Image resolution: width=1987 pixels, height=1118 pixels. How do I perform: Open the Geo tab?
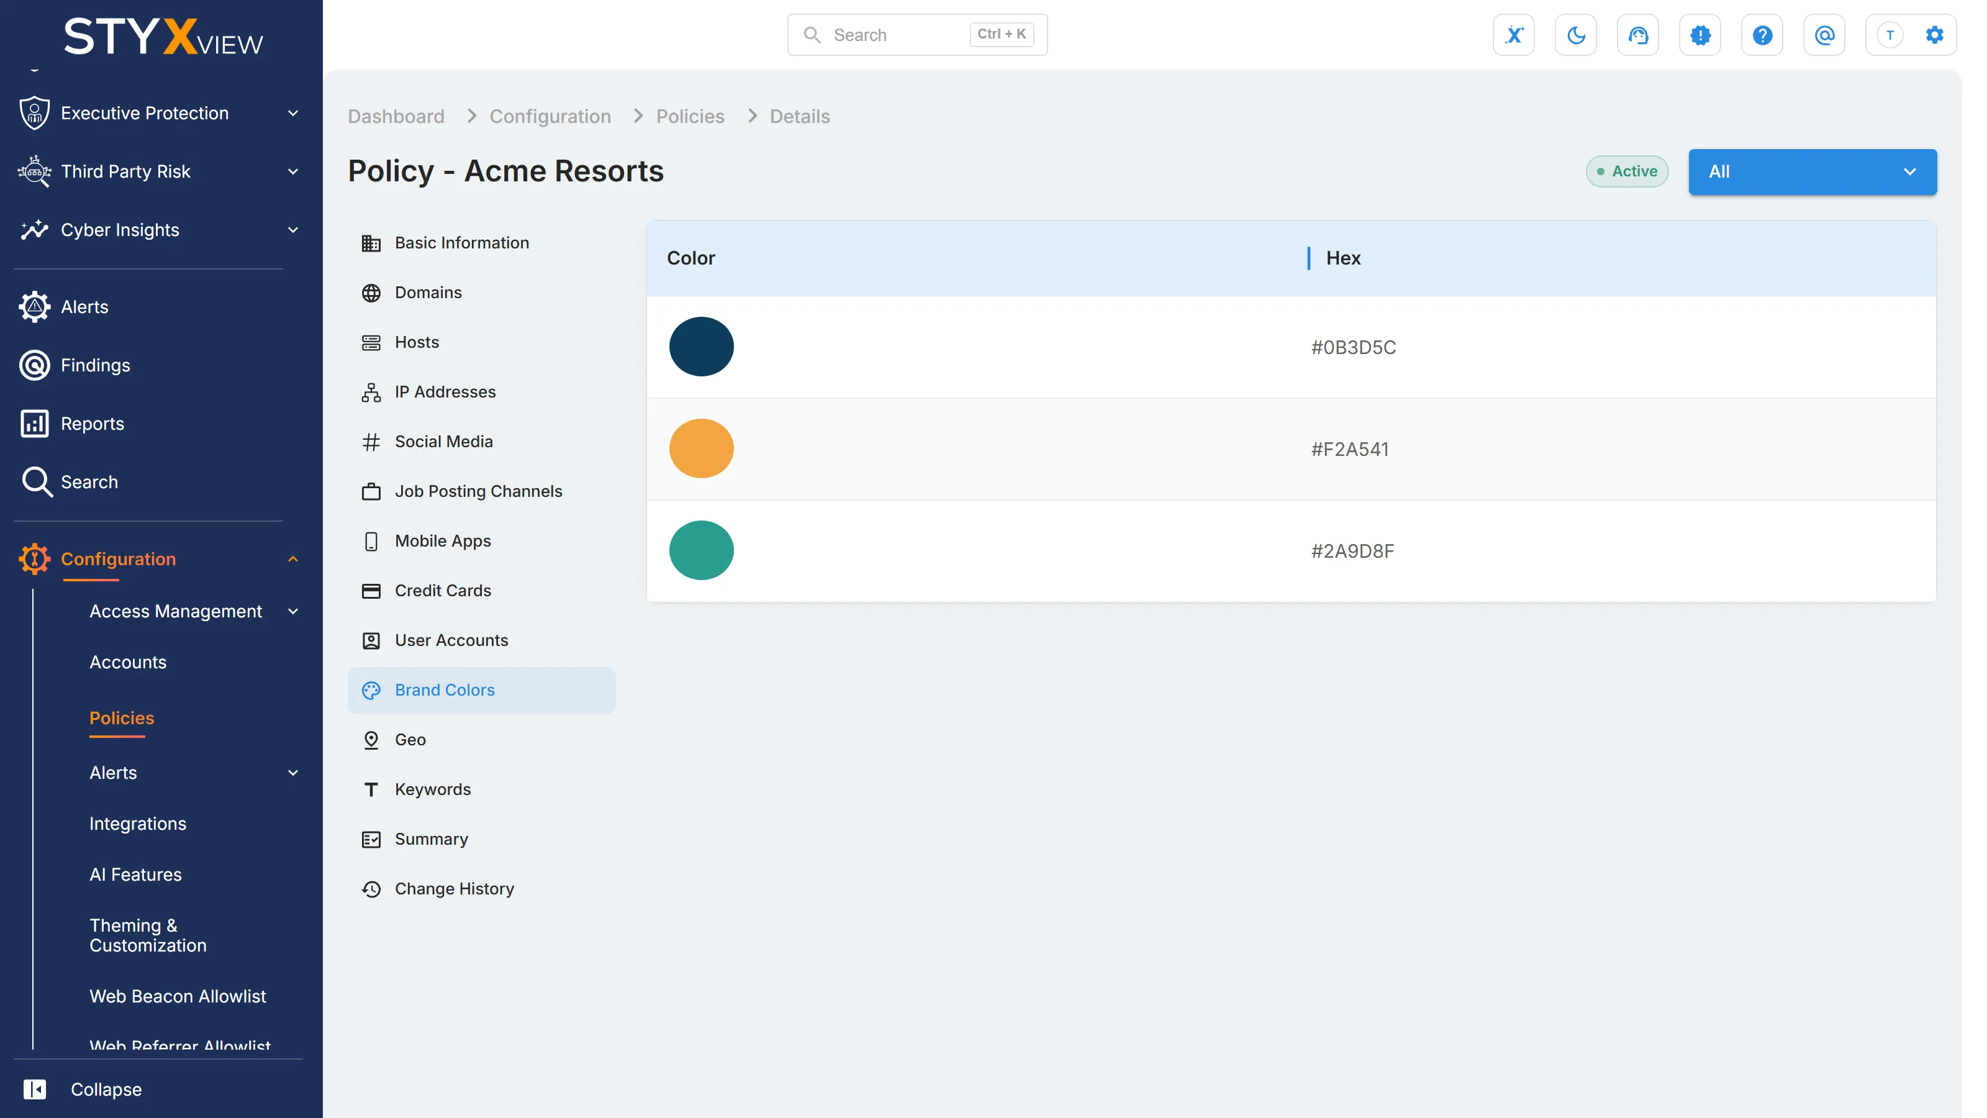tap(481, 739)
